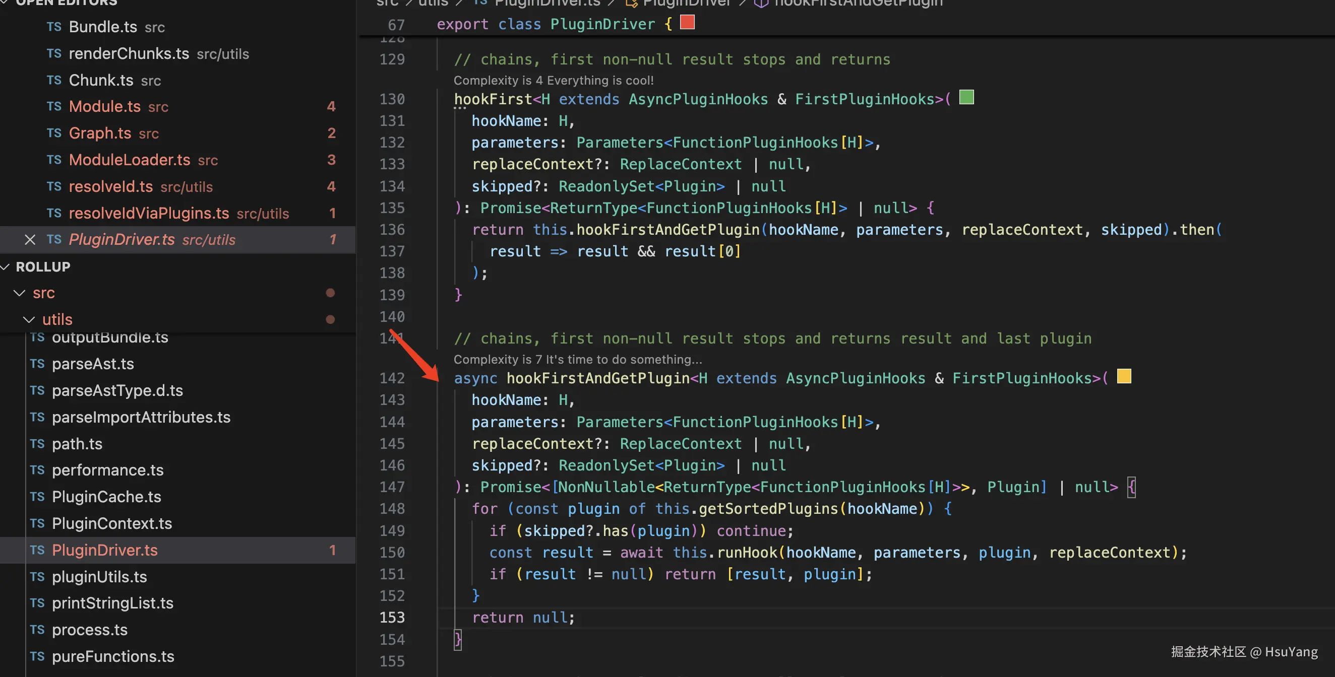Click the red complexity indicator on PluginDriver class
Image resolution: width=1335 pixels, height=677 pixels.
pyautogui.click(x=687, y=22)
